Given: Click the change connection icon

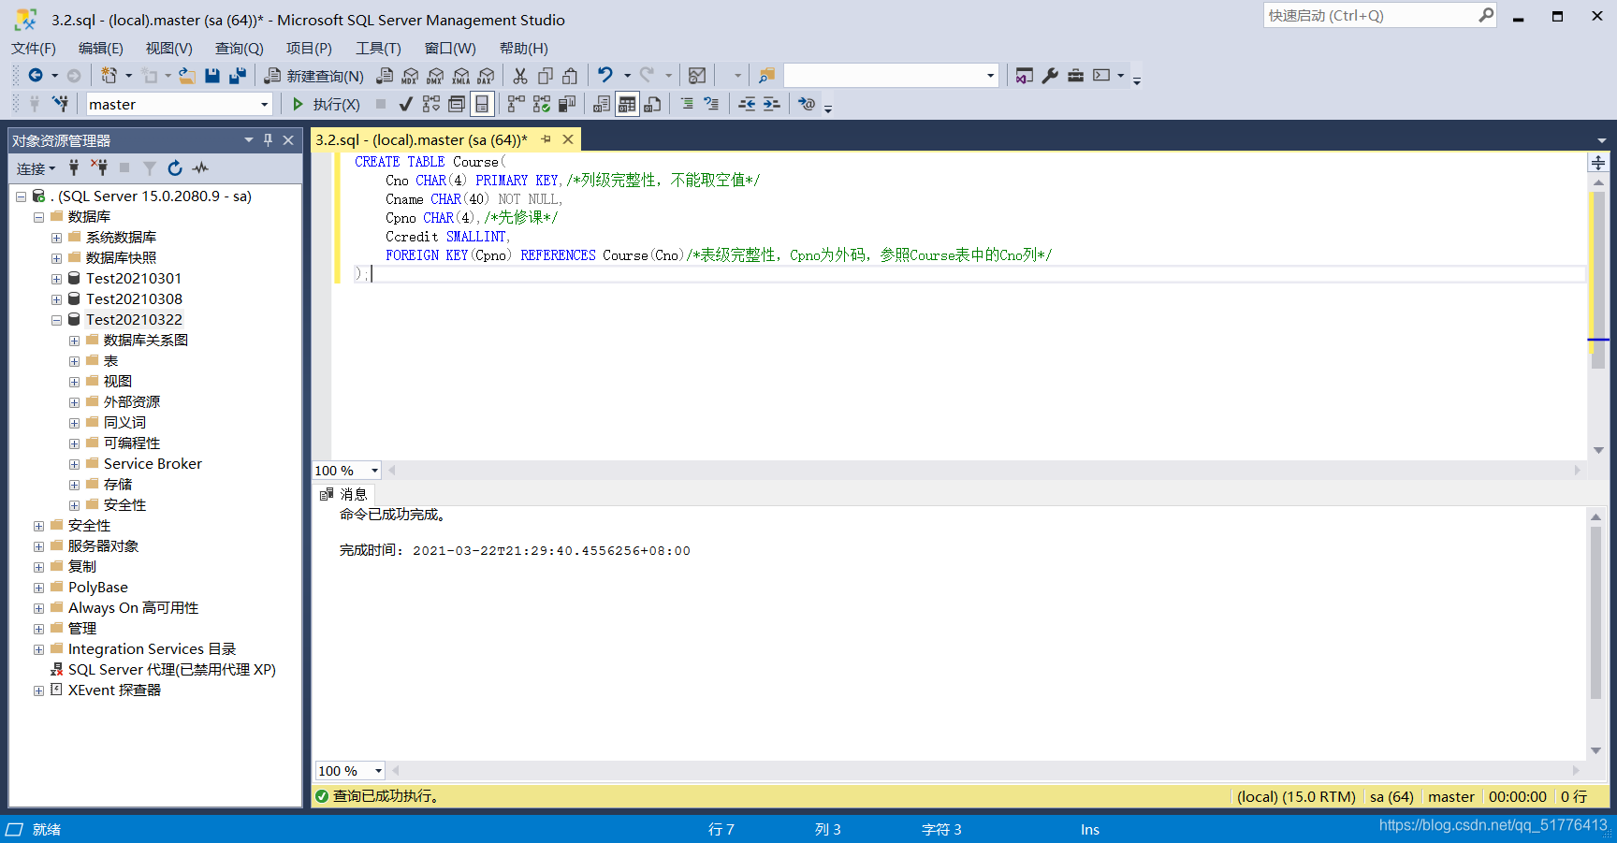Looking at the screenshot, I should (61, 104).
